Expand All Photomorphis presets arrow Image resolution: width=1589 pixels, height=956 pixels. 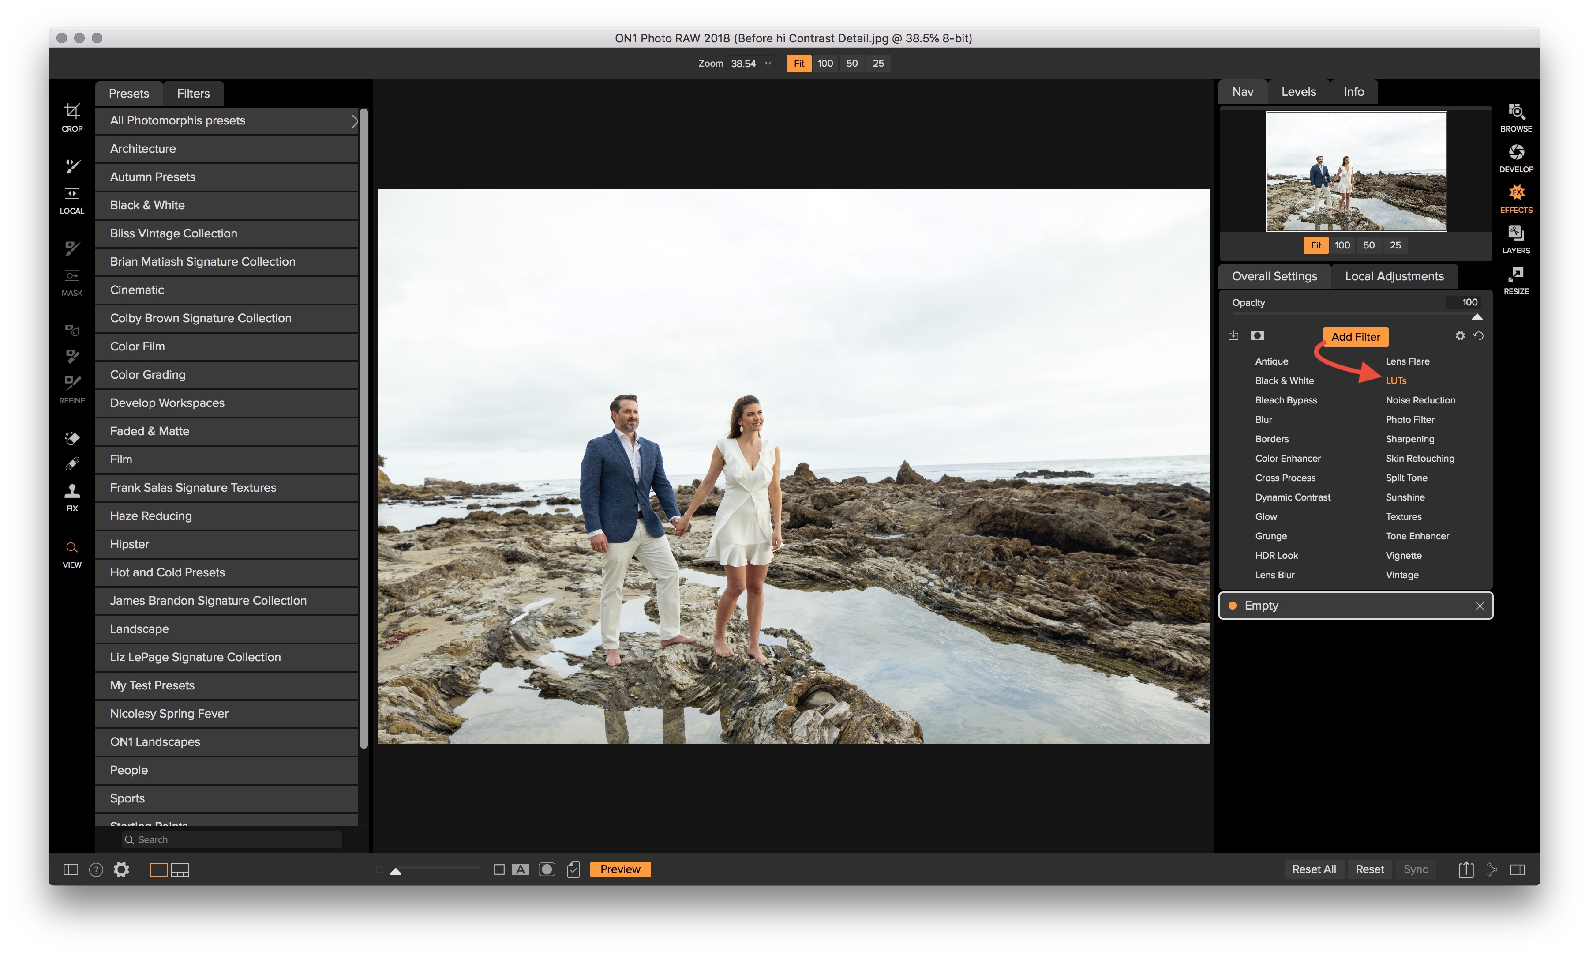pyautogui.click(x=354, y=120)
